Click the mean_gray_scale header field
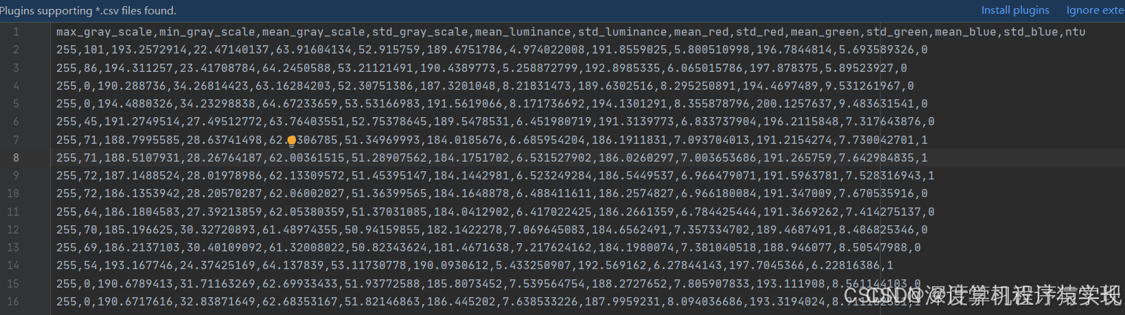This screenshot has width=1125, height=315. (314, 32)
